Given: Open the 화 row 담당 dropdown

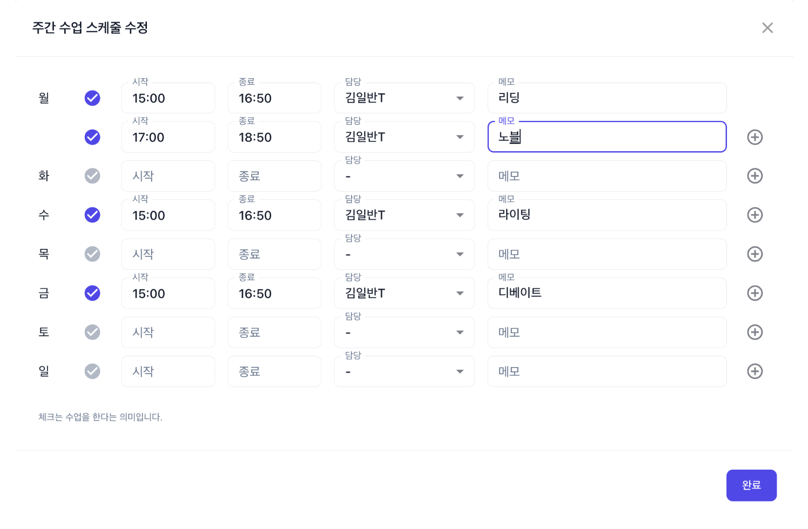Looking at the screenshot, I should point(405,176).
